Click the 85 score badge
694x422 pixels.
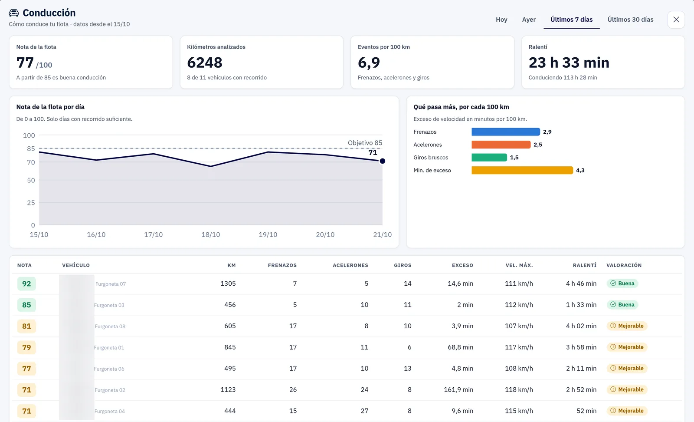click(x=26, y=305)
